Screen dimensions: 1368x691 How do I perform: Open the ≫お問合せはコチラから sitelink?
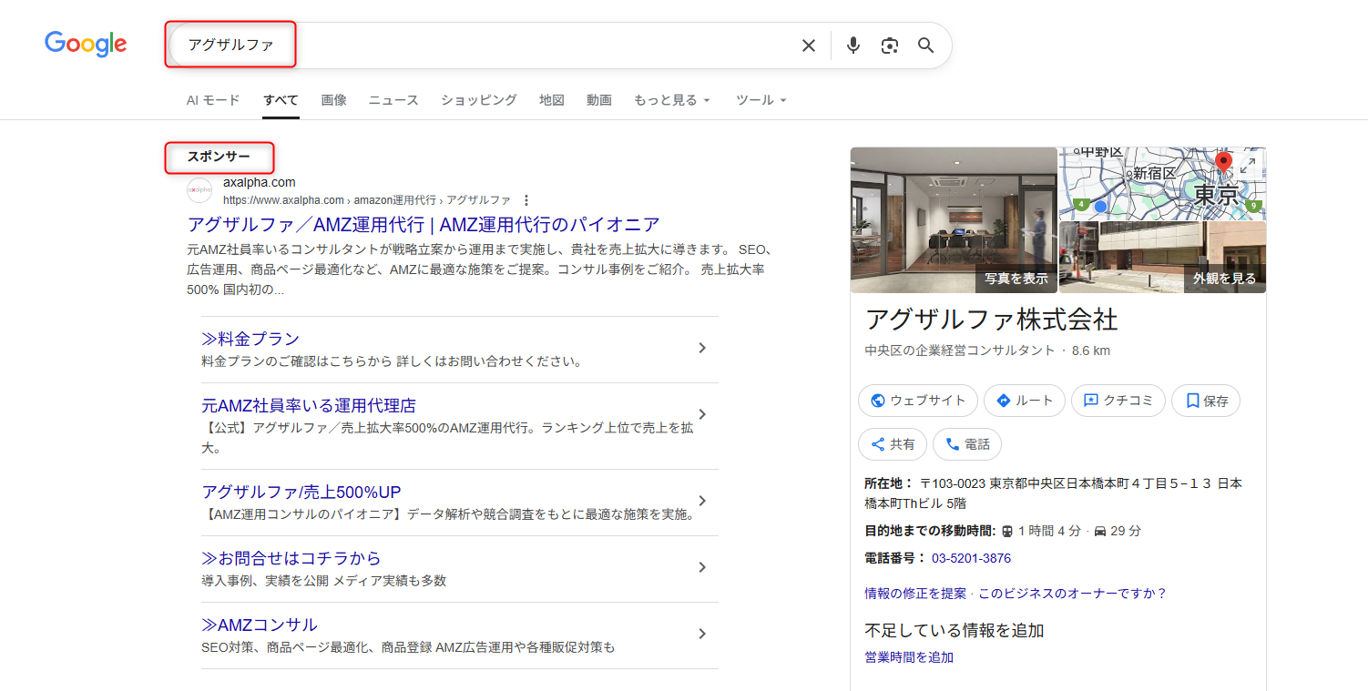[x=291, y=558]
